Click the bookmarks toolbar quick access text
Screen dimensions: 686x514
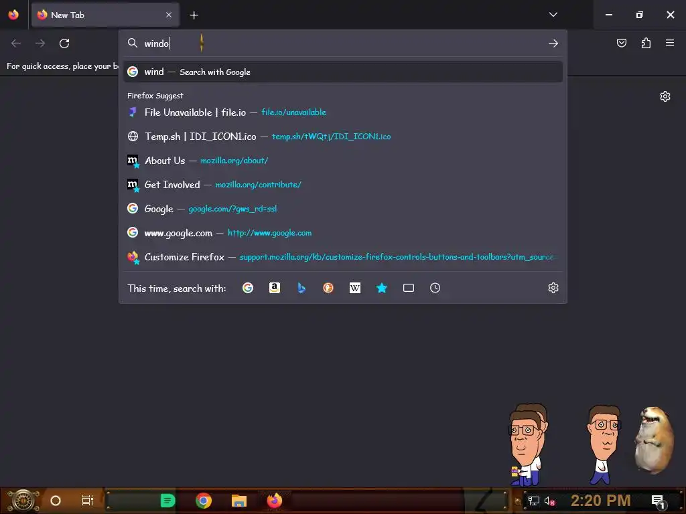point(62,66)
